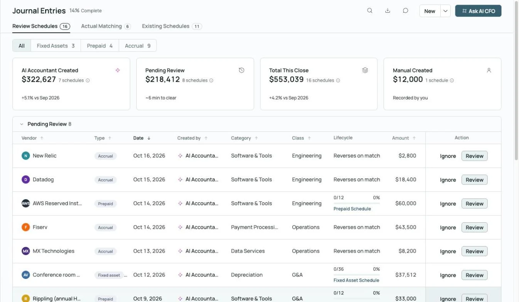Filter by Fixed Assets
This screenshot has height=302, width=519.
pyautogui.click(x=56, y=45)
